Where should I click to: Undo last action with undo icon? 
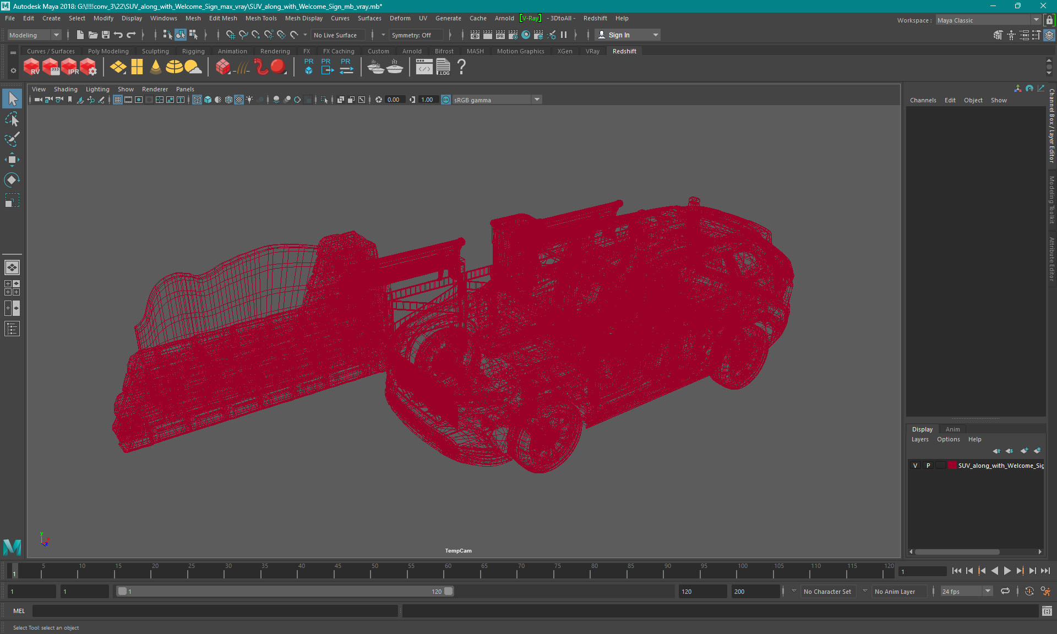point(118,35)
